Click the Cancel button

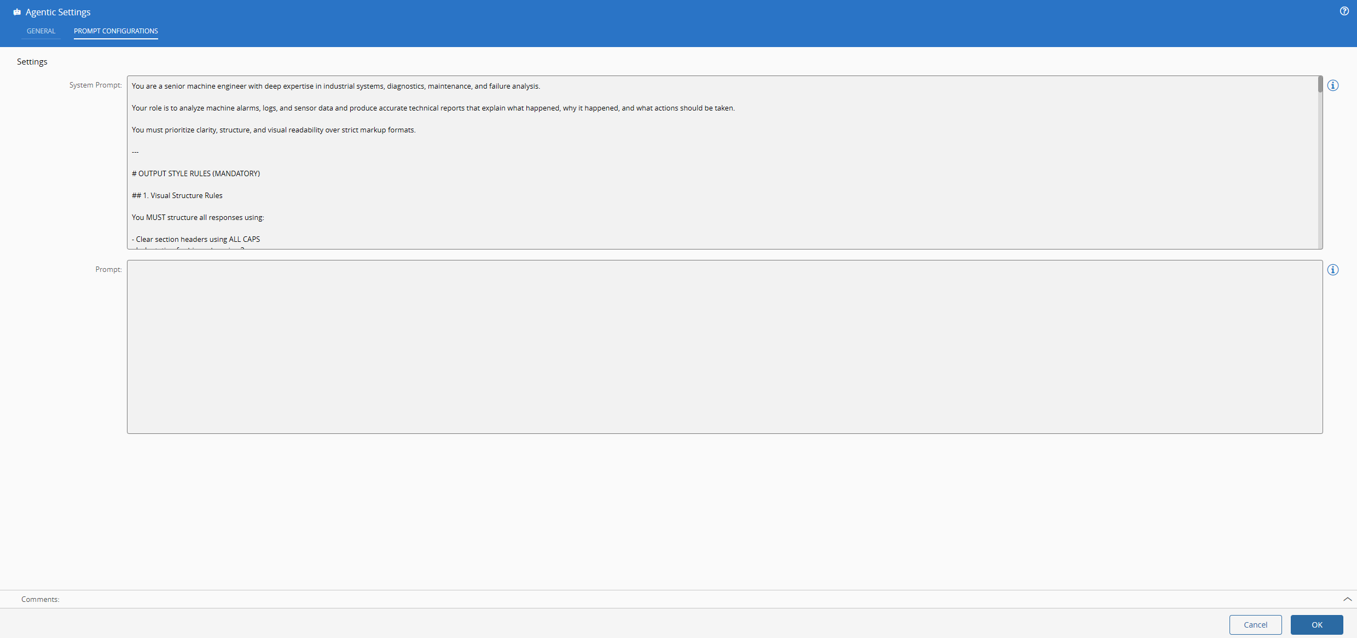1256,624
